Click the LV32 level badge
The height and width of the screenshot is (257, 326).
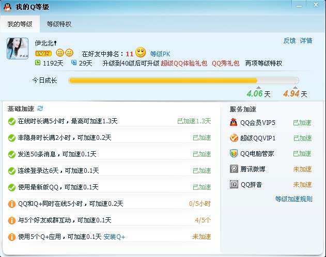point(43,54)
